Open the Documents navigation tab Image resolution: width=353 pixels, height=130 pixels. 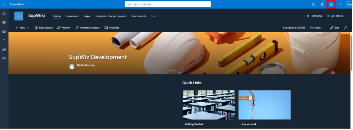pyautogui.click(x=72, y=16)
